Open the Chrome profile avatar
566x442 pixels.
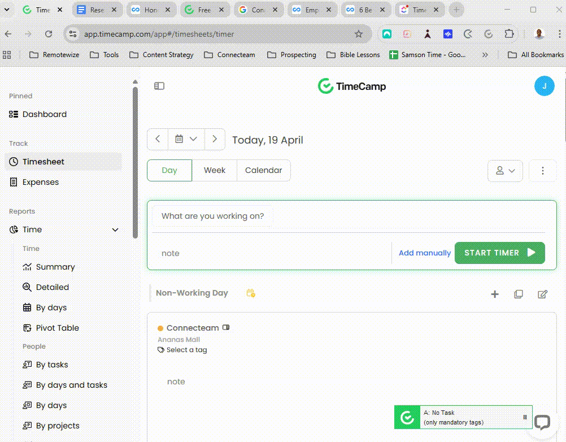(539, 34)
